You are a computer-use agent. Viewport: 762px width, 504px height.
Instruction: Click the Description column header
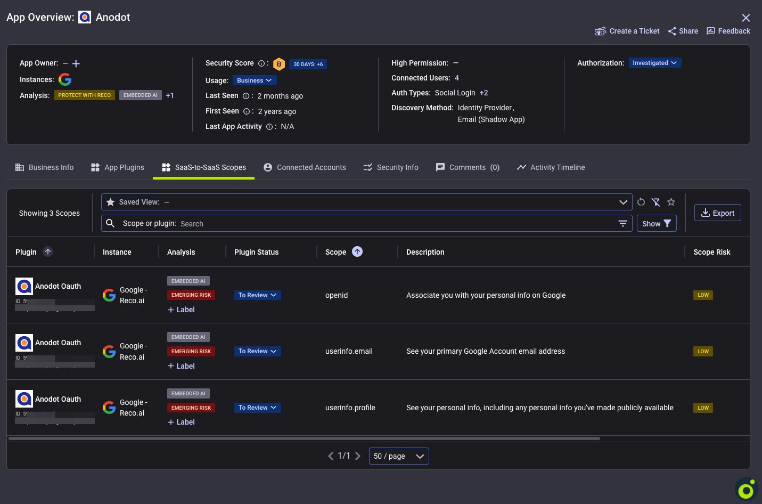[425, 252]
